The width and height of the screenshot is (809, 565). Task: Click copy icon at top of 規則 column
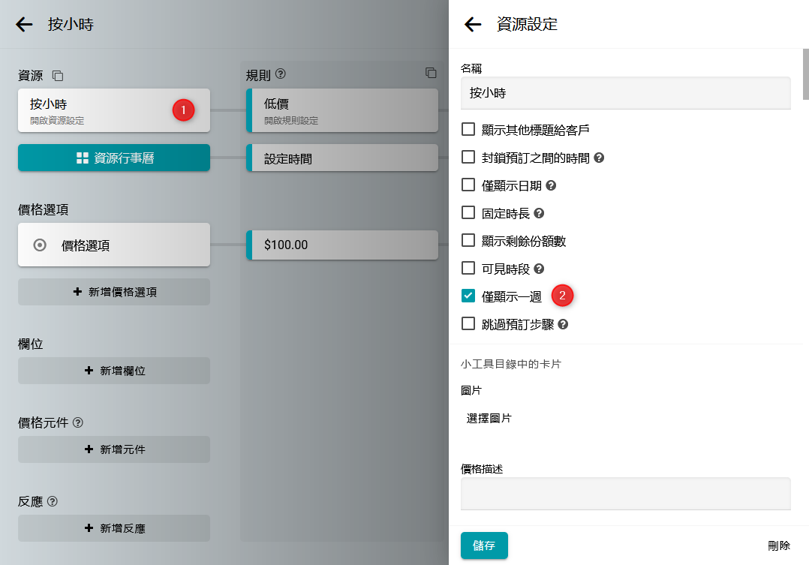(x=431, y=73)
